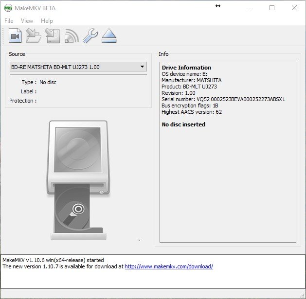The width and height of the screenshot is (306, 299).
Task: Open the Help menu
Action: click(47, 21)
